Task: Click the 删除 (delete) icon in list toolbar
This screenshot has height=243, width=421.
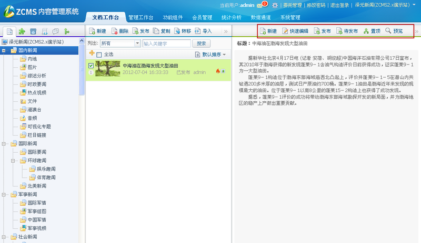Action: (x=114, y=31)
